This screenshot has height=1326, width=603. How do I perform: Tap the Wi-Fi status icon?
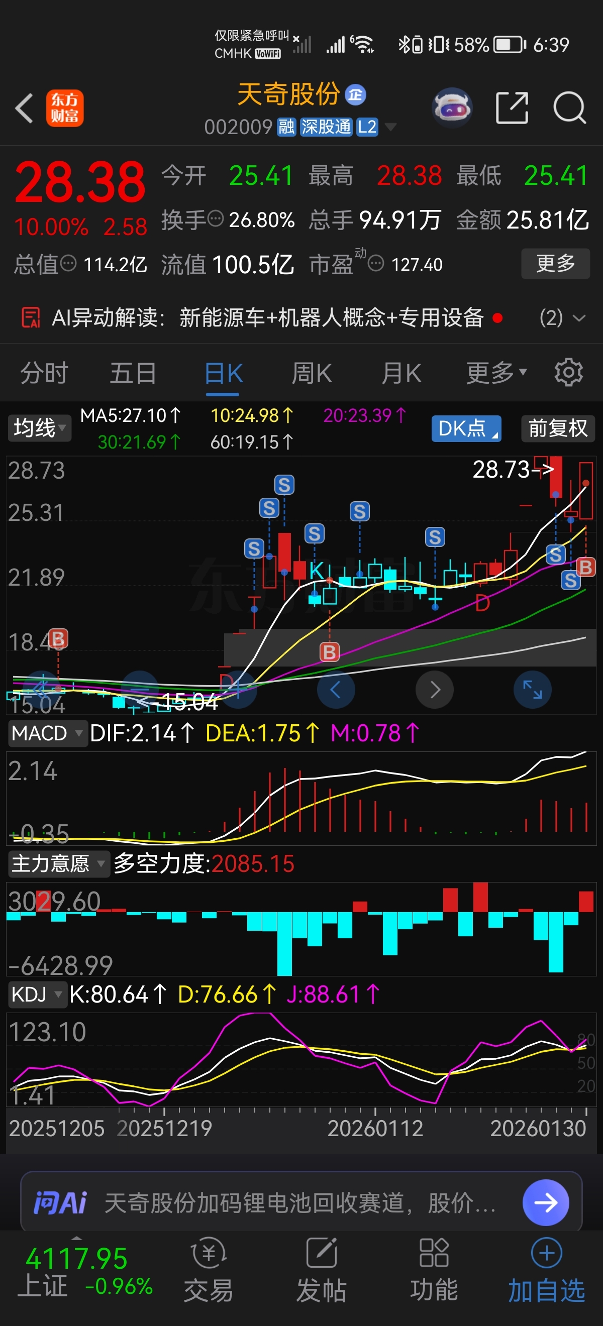pyautogui.click(x=363, y=45)
